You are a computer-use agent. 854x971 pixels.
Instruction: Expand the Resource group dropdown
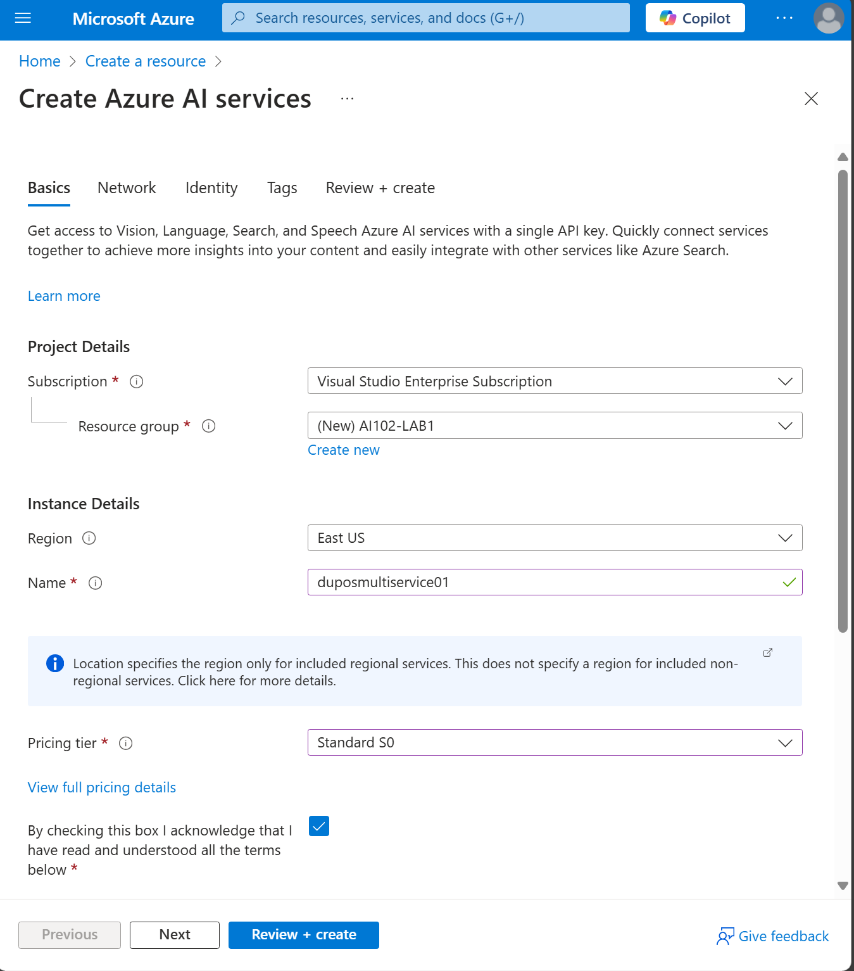pos(555,425)
